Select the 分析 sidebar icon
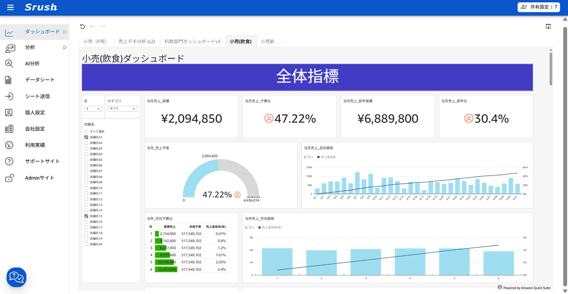The image size is (568, 294). 10,47
